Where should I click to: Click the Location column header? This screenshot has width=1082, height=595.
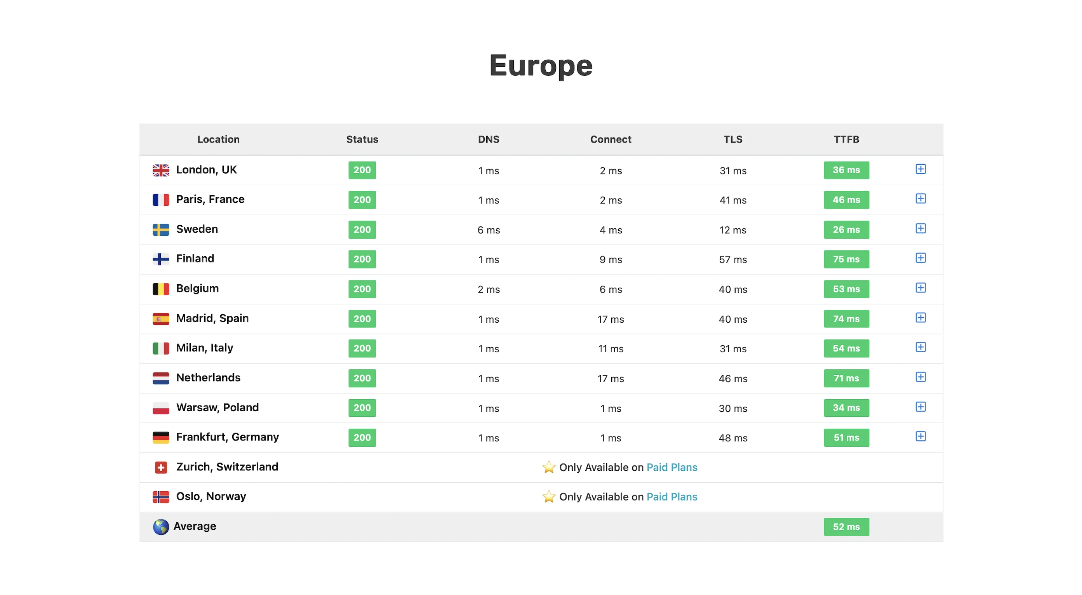(218, 139)
